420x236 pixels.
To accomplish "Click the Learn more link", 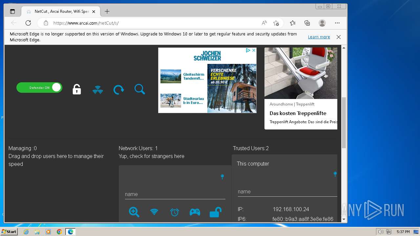I will point(319,37).
